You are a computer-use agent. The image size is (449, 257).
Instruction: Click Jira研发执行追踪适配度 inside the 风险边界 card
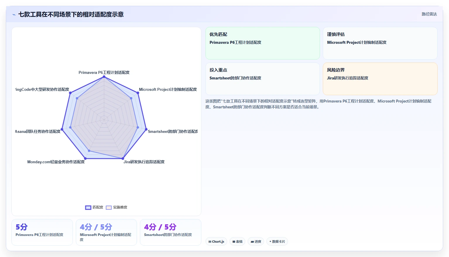tap(348, 78)
